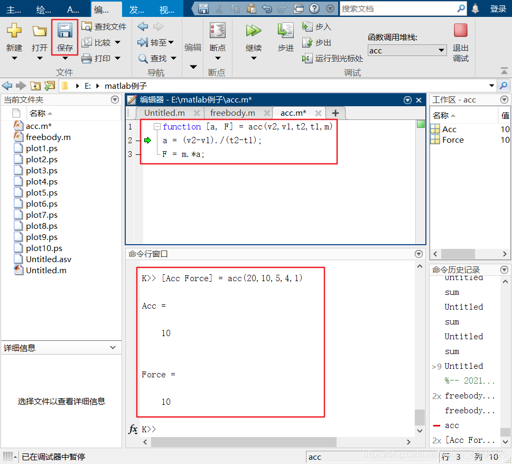The height and width of the screenshot is (464, 512).
Task: Open the Command History actions menu
Action: click(504, 270)
